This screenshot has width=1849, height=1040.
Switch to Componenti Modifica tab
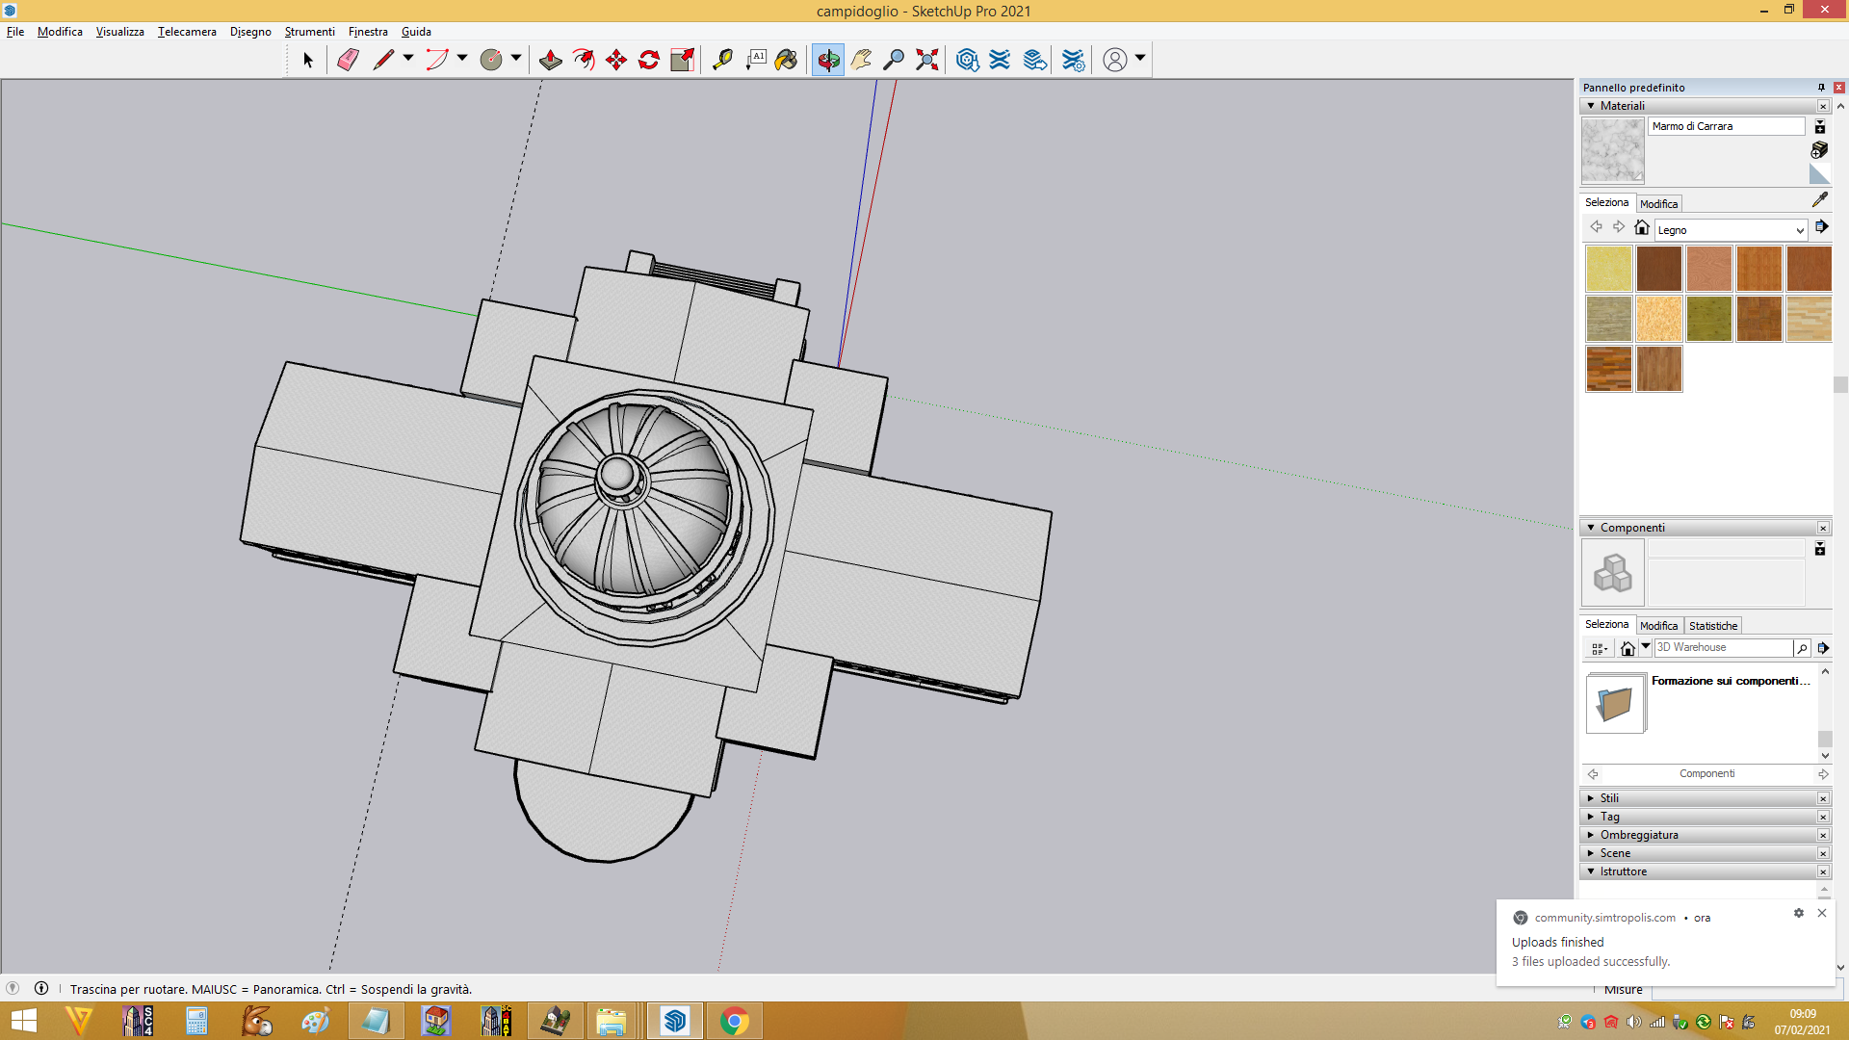1658,626
